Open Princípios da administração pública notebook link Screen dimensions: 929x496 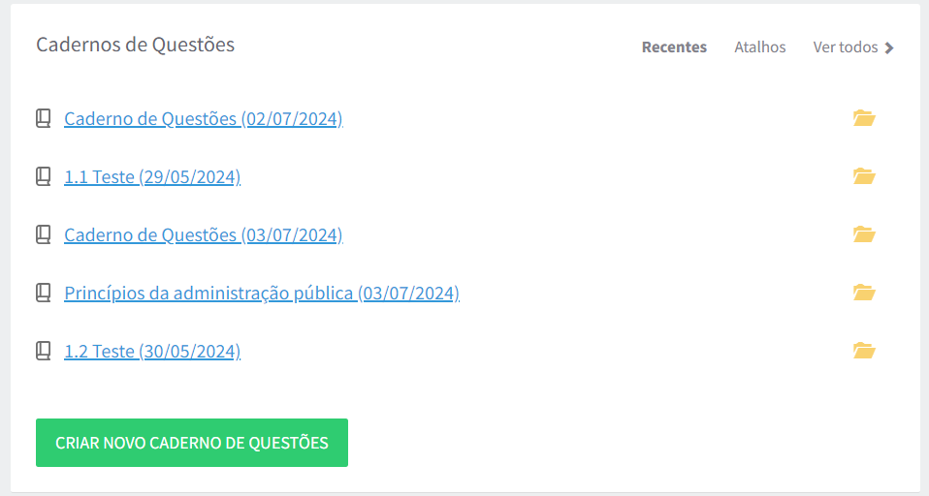(262, 293)
